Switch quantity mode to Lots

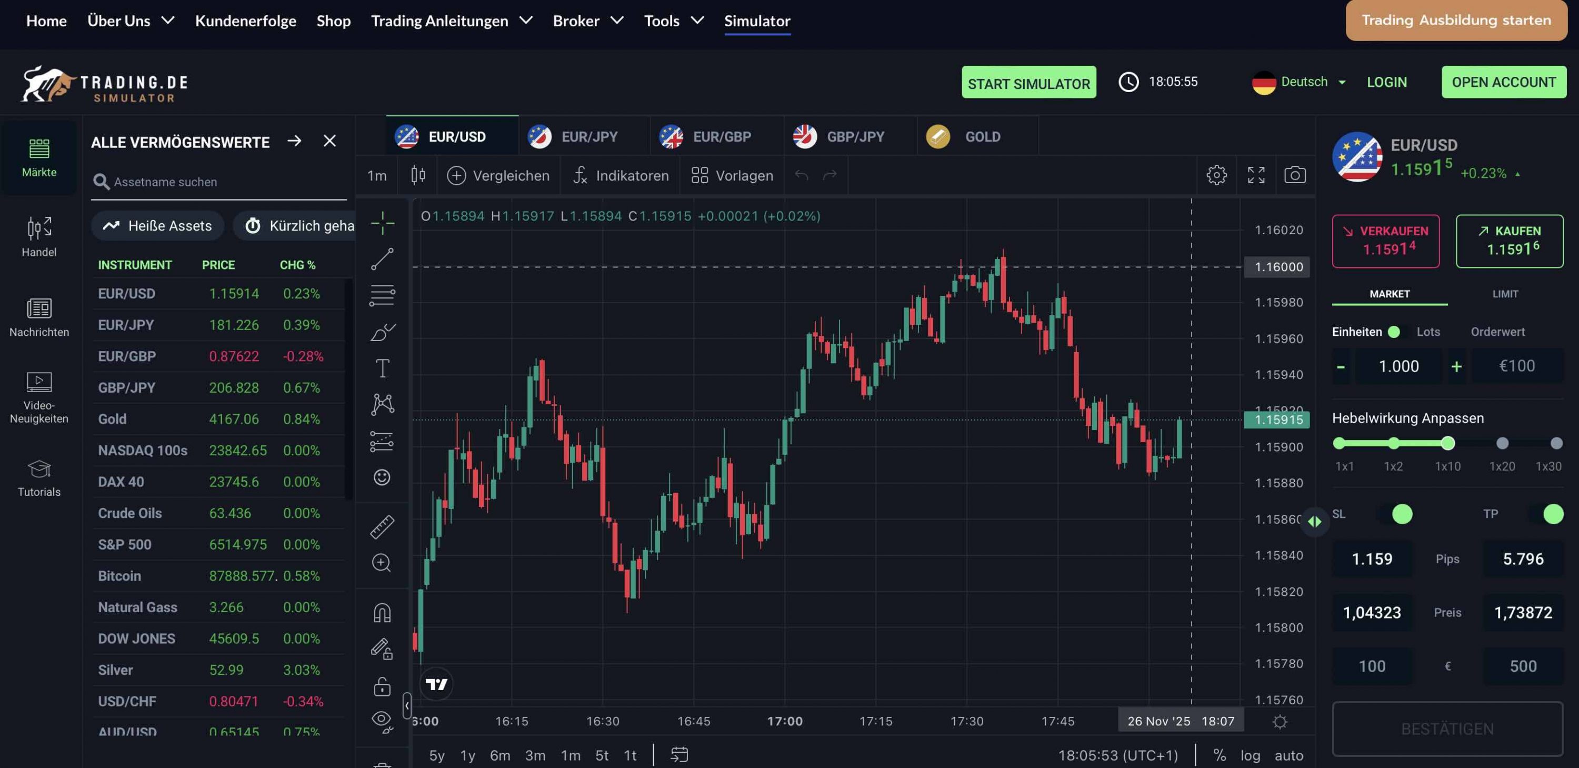1427,332
